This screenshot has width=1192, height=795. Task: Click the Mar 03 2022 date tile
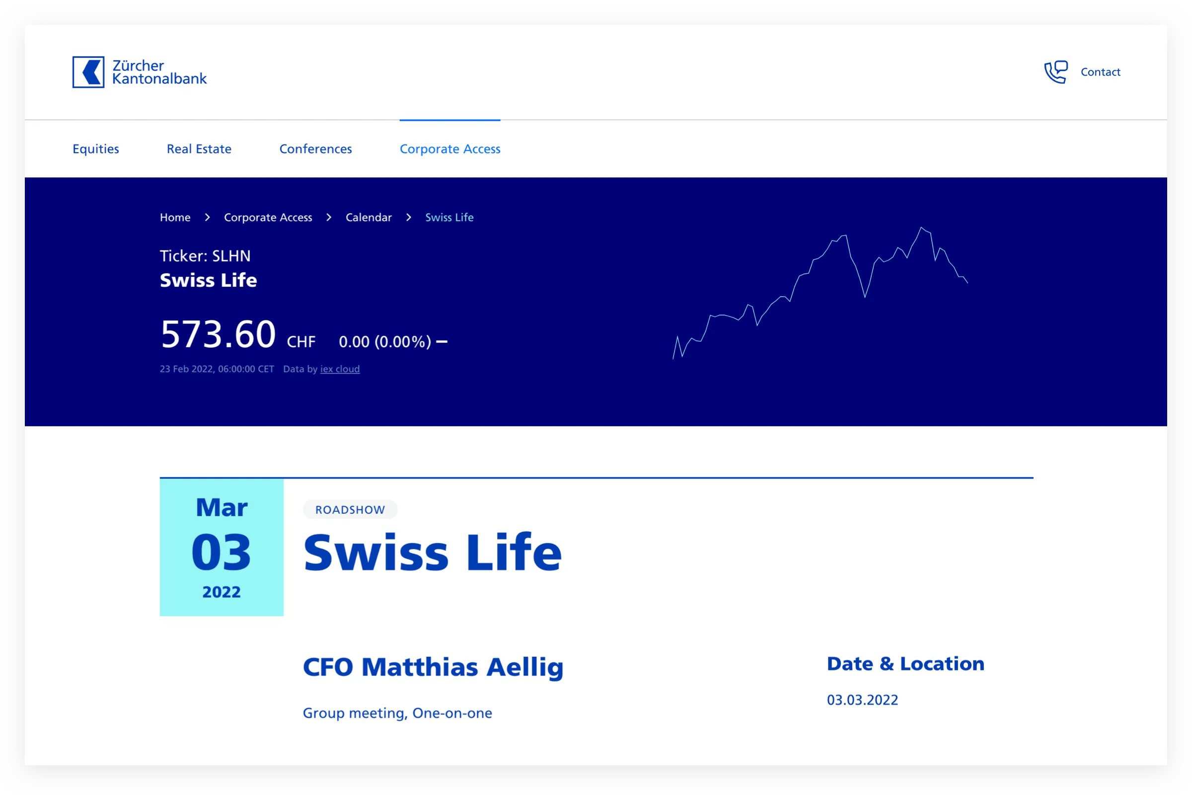point(222,547)
